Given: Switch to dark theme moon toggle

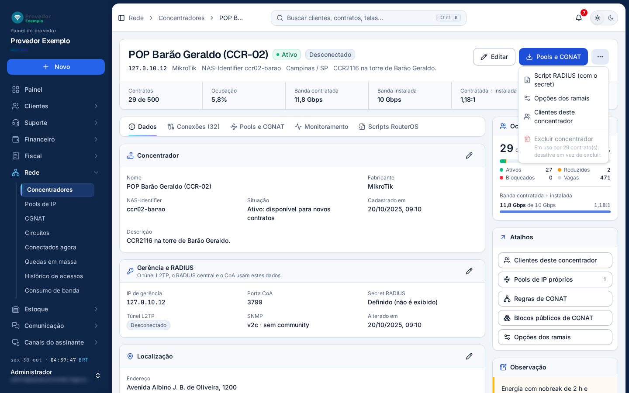Looking at the screenshot, I should coord(611,18).
